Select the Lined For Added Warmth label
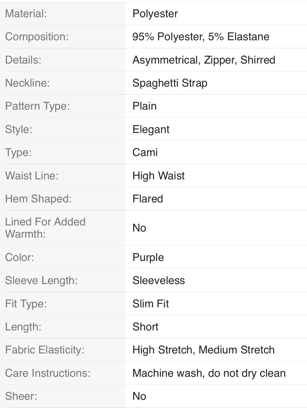 [45, 228]
